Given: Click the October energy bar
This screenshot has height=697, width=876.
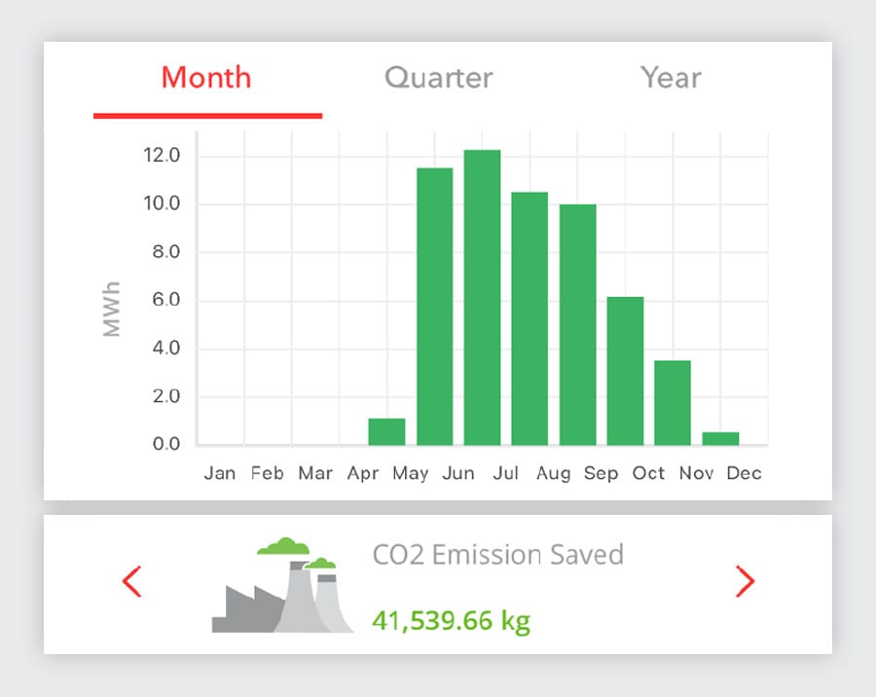Looking at the screenshot, I should click(x=673, y=403).
